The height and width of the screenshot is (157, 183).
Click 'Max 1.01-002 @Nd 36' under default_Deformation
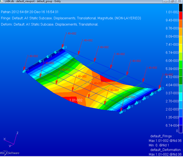pos(165,154)
